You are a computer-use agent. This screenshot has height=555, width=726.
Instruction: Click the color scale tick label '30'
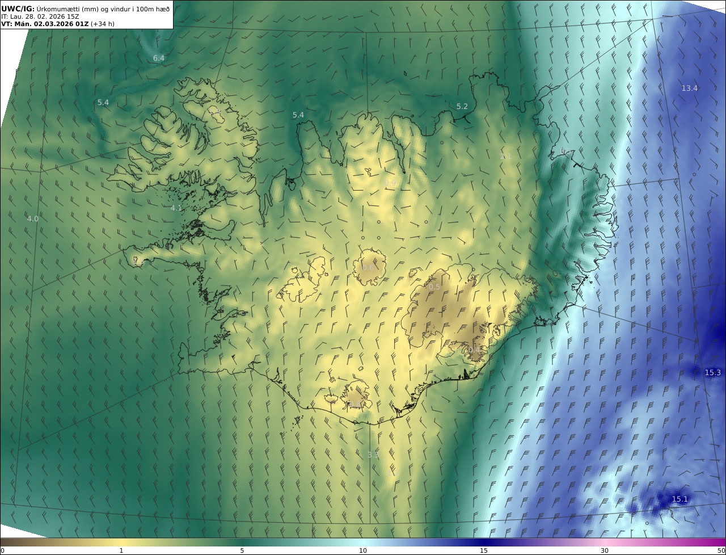coord(605,551)
